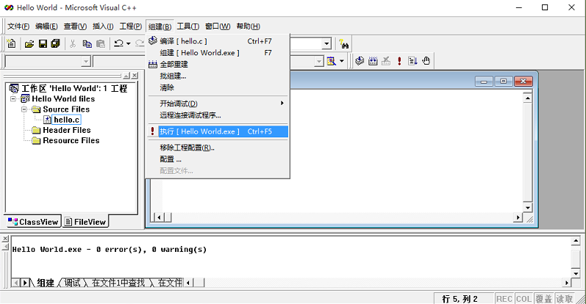Choose 执行 [Hello World.exe] menu entry
Viewport: 586px width, 304px height.
pos(218,131)
